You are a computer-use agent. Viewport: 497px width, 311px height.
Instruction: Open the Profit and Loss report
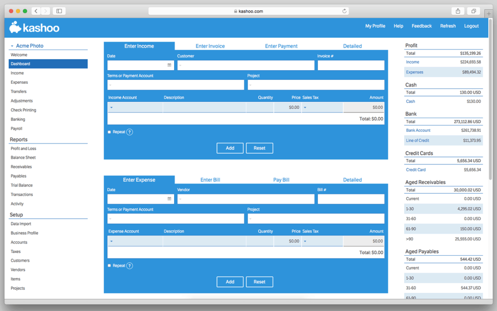tap(23, 148)
